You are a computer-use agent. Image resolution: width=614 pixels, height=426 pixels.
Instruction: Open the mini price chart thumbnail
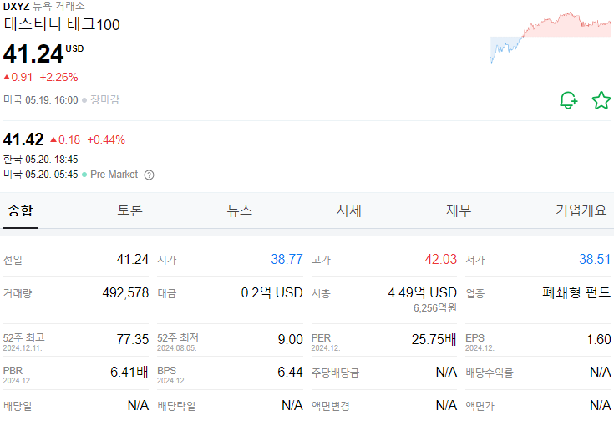[x=551, y=38]
